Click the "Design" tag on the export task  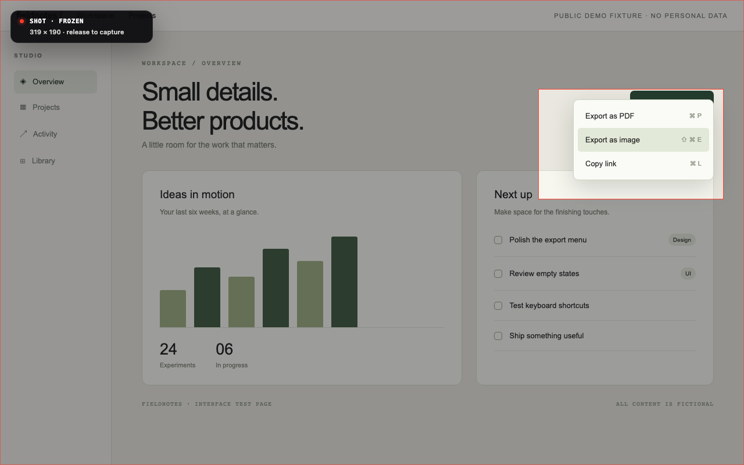[x=682, y=240]
